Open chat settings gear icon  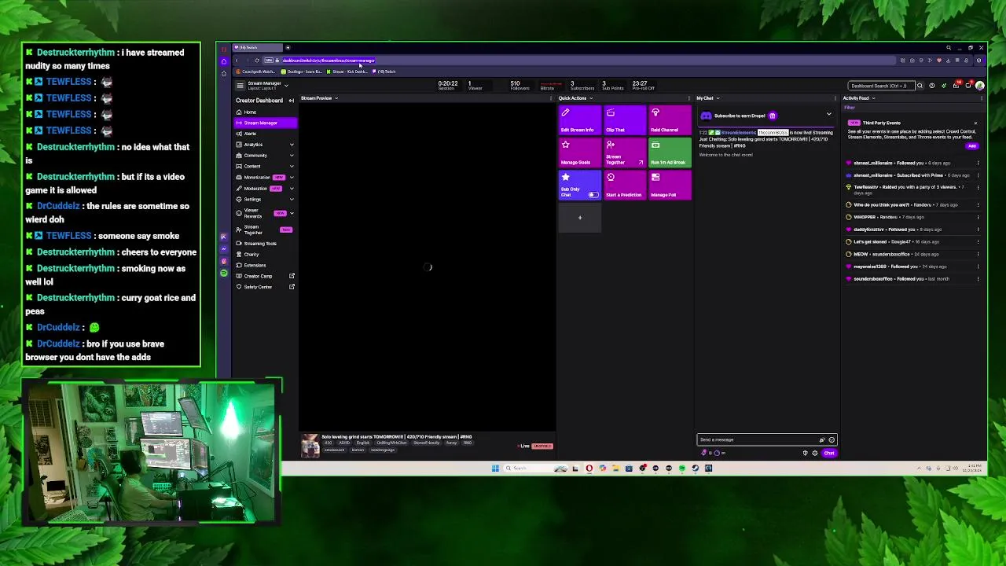tap(814, 453)
